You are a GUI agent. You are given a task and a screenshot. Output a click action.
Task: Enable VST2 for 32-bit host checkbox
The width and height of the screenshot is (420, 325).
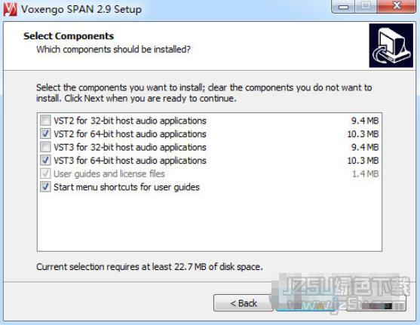coord(45,121)
